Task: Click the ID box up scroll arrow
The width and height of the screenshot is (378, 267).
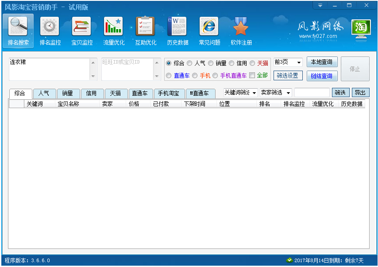Action: (x=157, y=63)
